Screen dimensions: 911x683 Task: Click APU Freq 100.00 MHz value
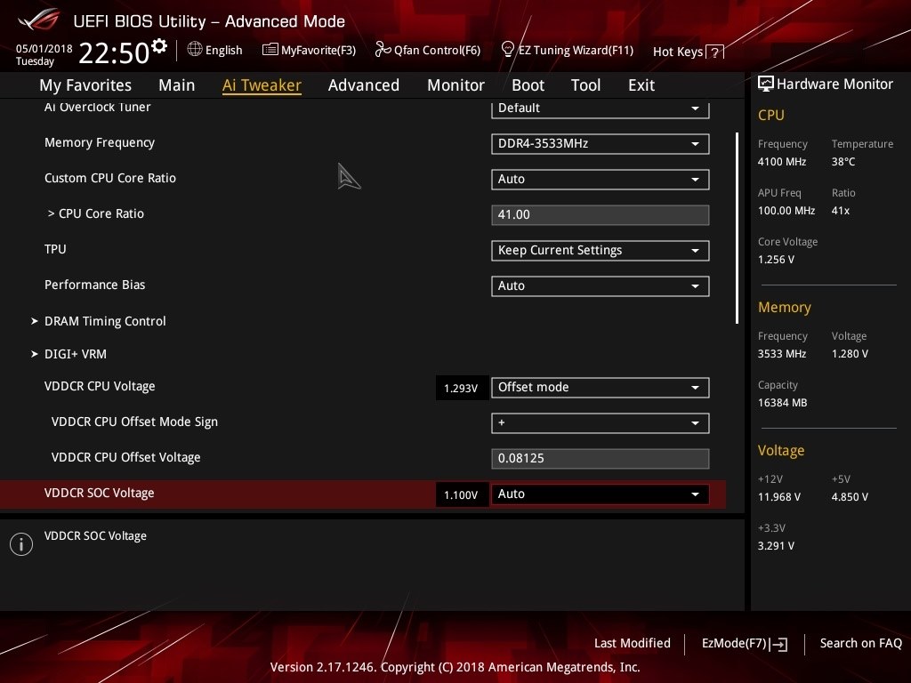click(x=786, y=211)
